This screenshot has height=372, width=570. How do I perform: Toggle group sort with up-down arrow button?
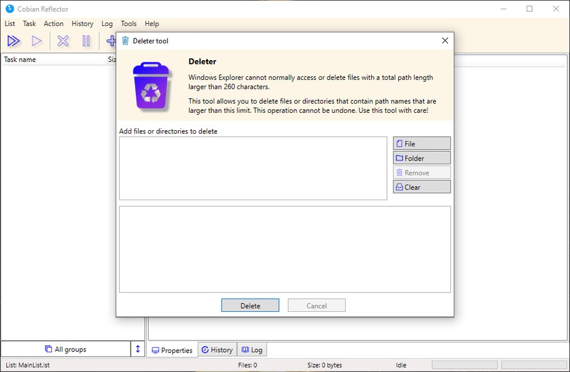click(138, 349)
